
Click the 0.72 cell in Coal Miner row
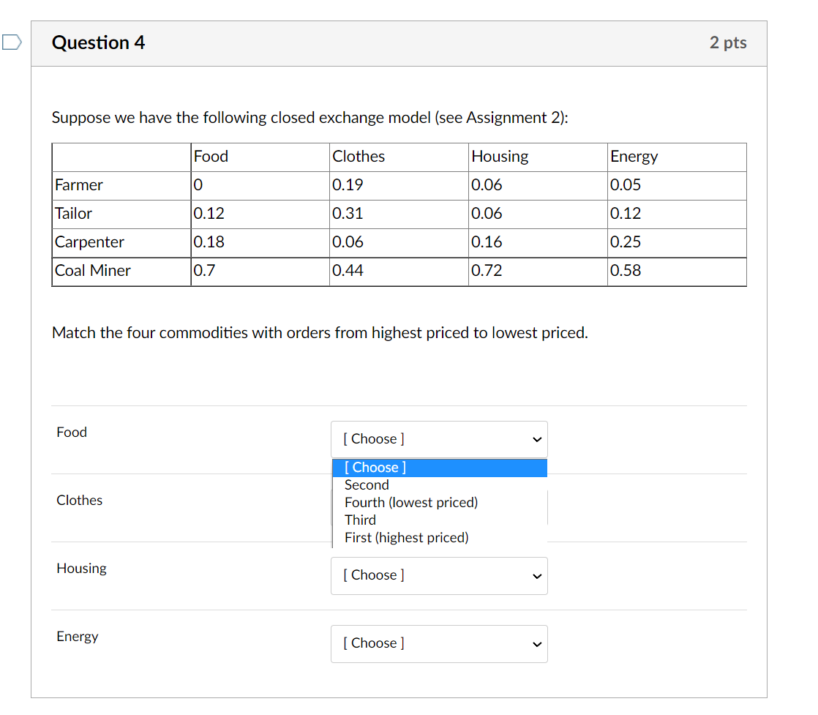[538, 272]
